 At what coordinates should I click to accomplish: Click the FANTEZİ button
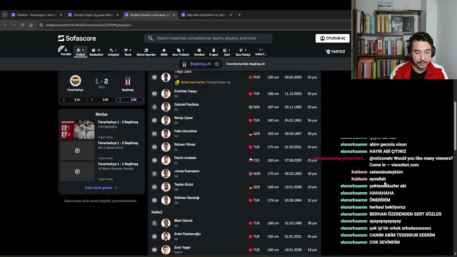(335, 52)
